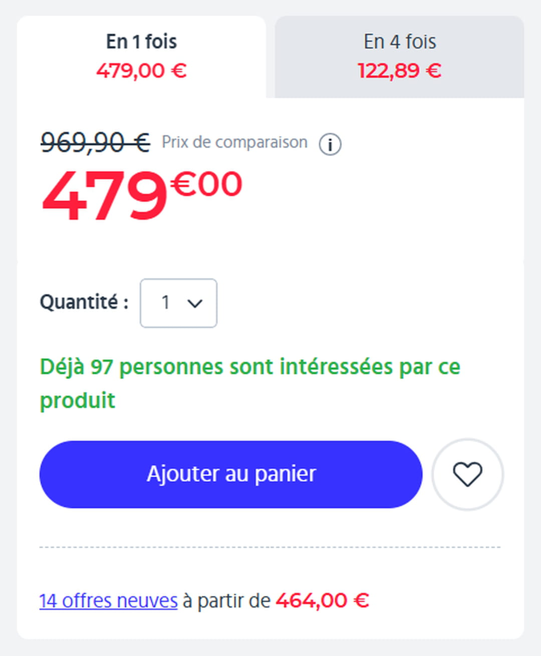541x656 pixels.
Task: Click the chevron arrow in quantity selector
Action: (x=194, y=303)
